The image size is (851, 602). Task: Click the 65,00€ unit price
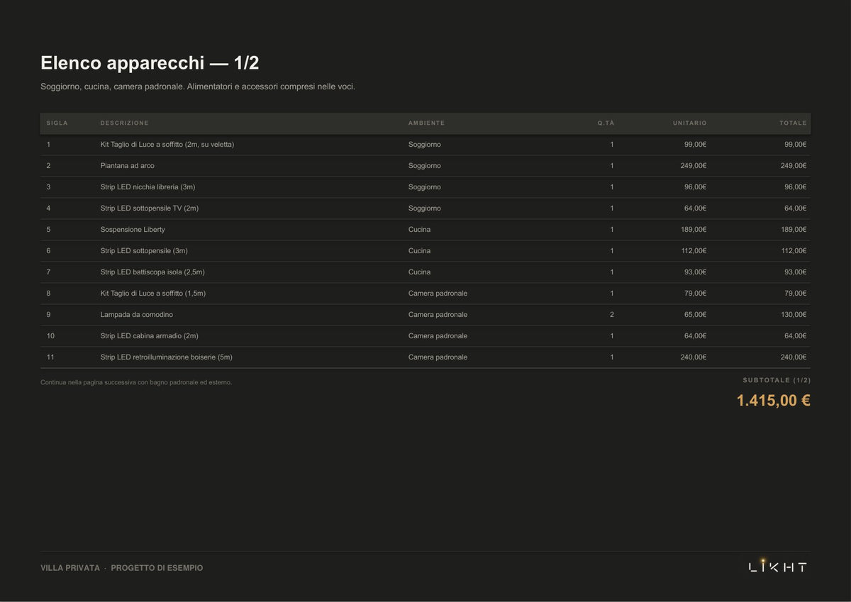[696, 315]
